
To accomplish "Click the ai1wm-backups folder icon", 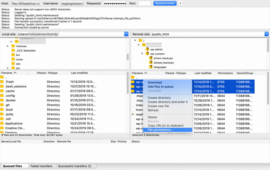I will (x=151, y=58).
